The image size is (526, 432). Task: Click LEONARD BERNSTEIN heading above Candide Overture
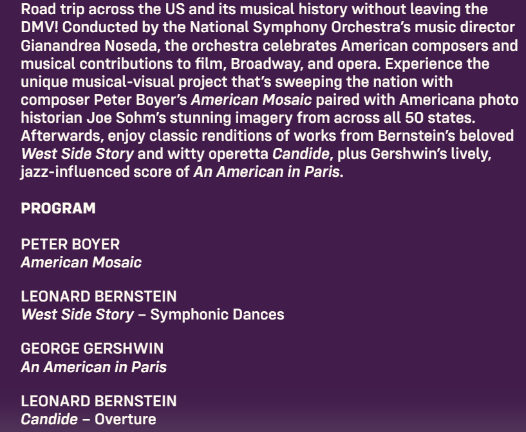tap(99, 401)
